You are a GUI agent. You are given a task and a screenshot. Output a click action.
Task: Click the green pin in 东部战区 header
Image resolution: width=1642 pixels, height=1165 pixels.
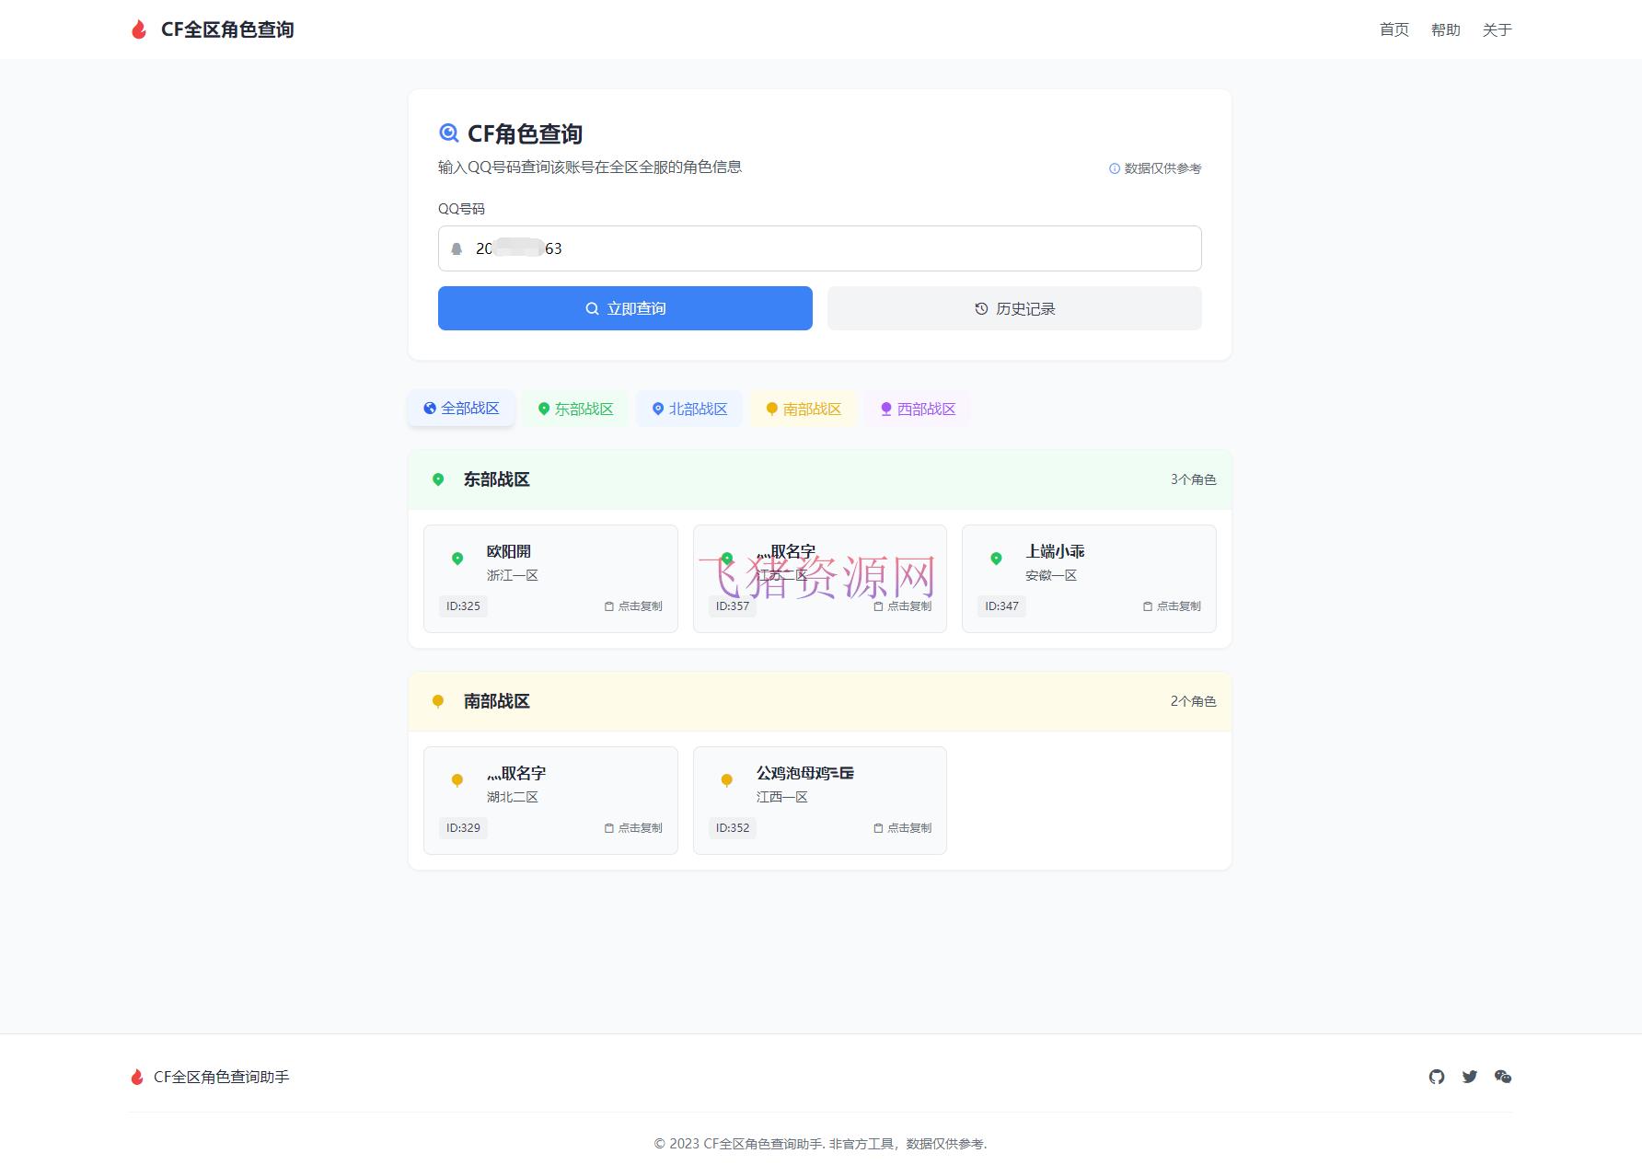point(438,479)
